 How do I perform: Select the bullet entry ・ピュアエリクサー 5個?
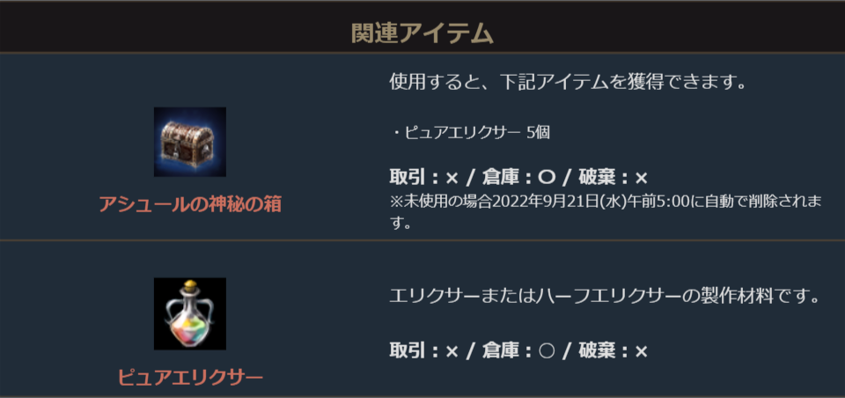click(x=470, y=132)
